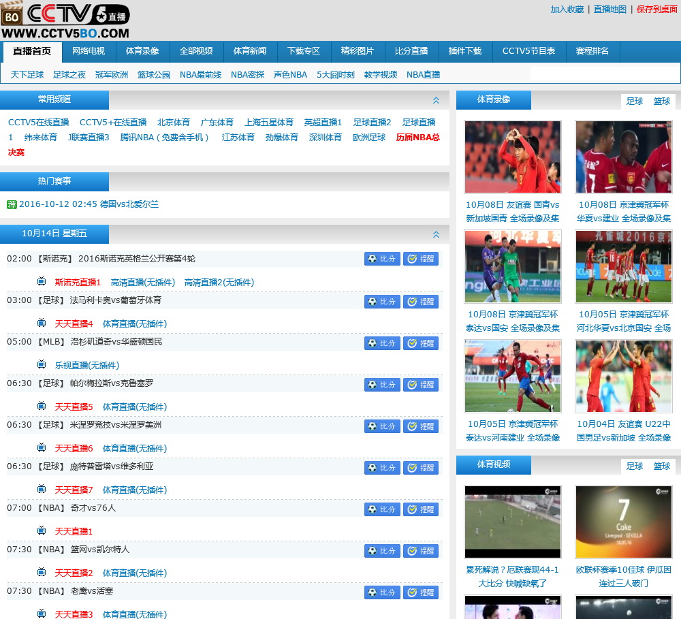Click the CCTV5 live broadcast site logo
The image size is (681, 619).
click(65, 20)
